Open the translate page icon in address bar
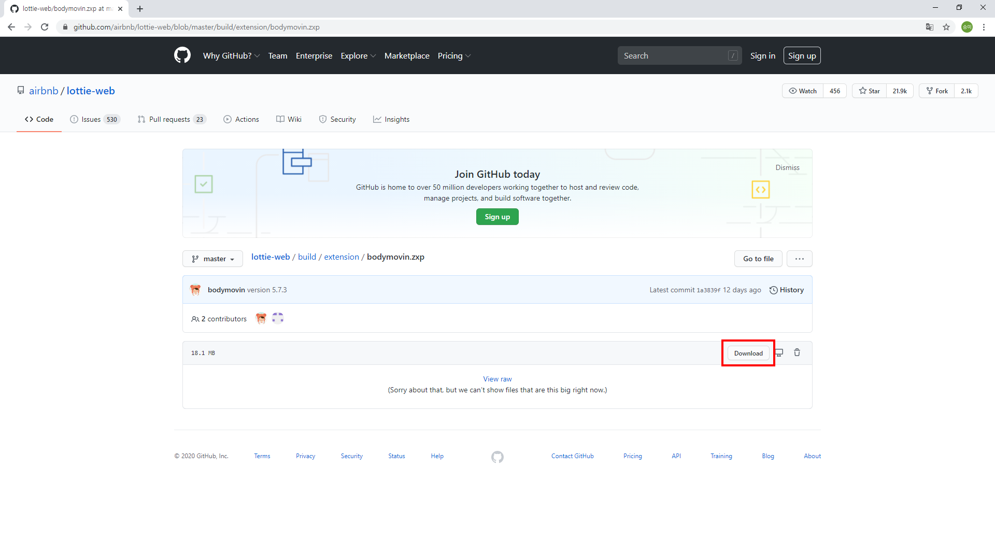This screenshot has width=995, height=539. (930, 27)
